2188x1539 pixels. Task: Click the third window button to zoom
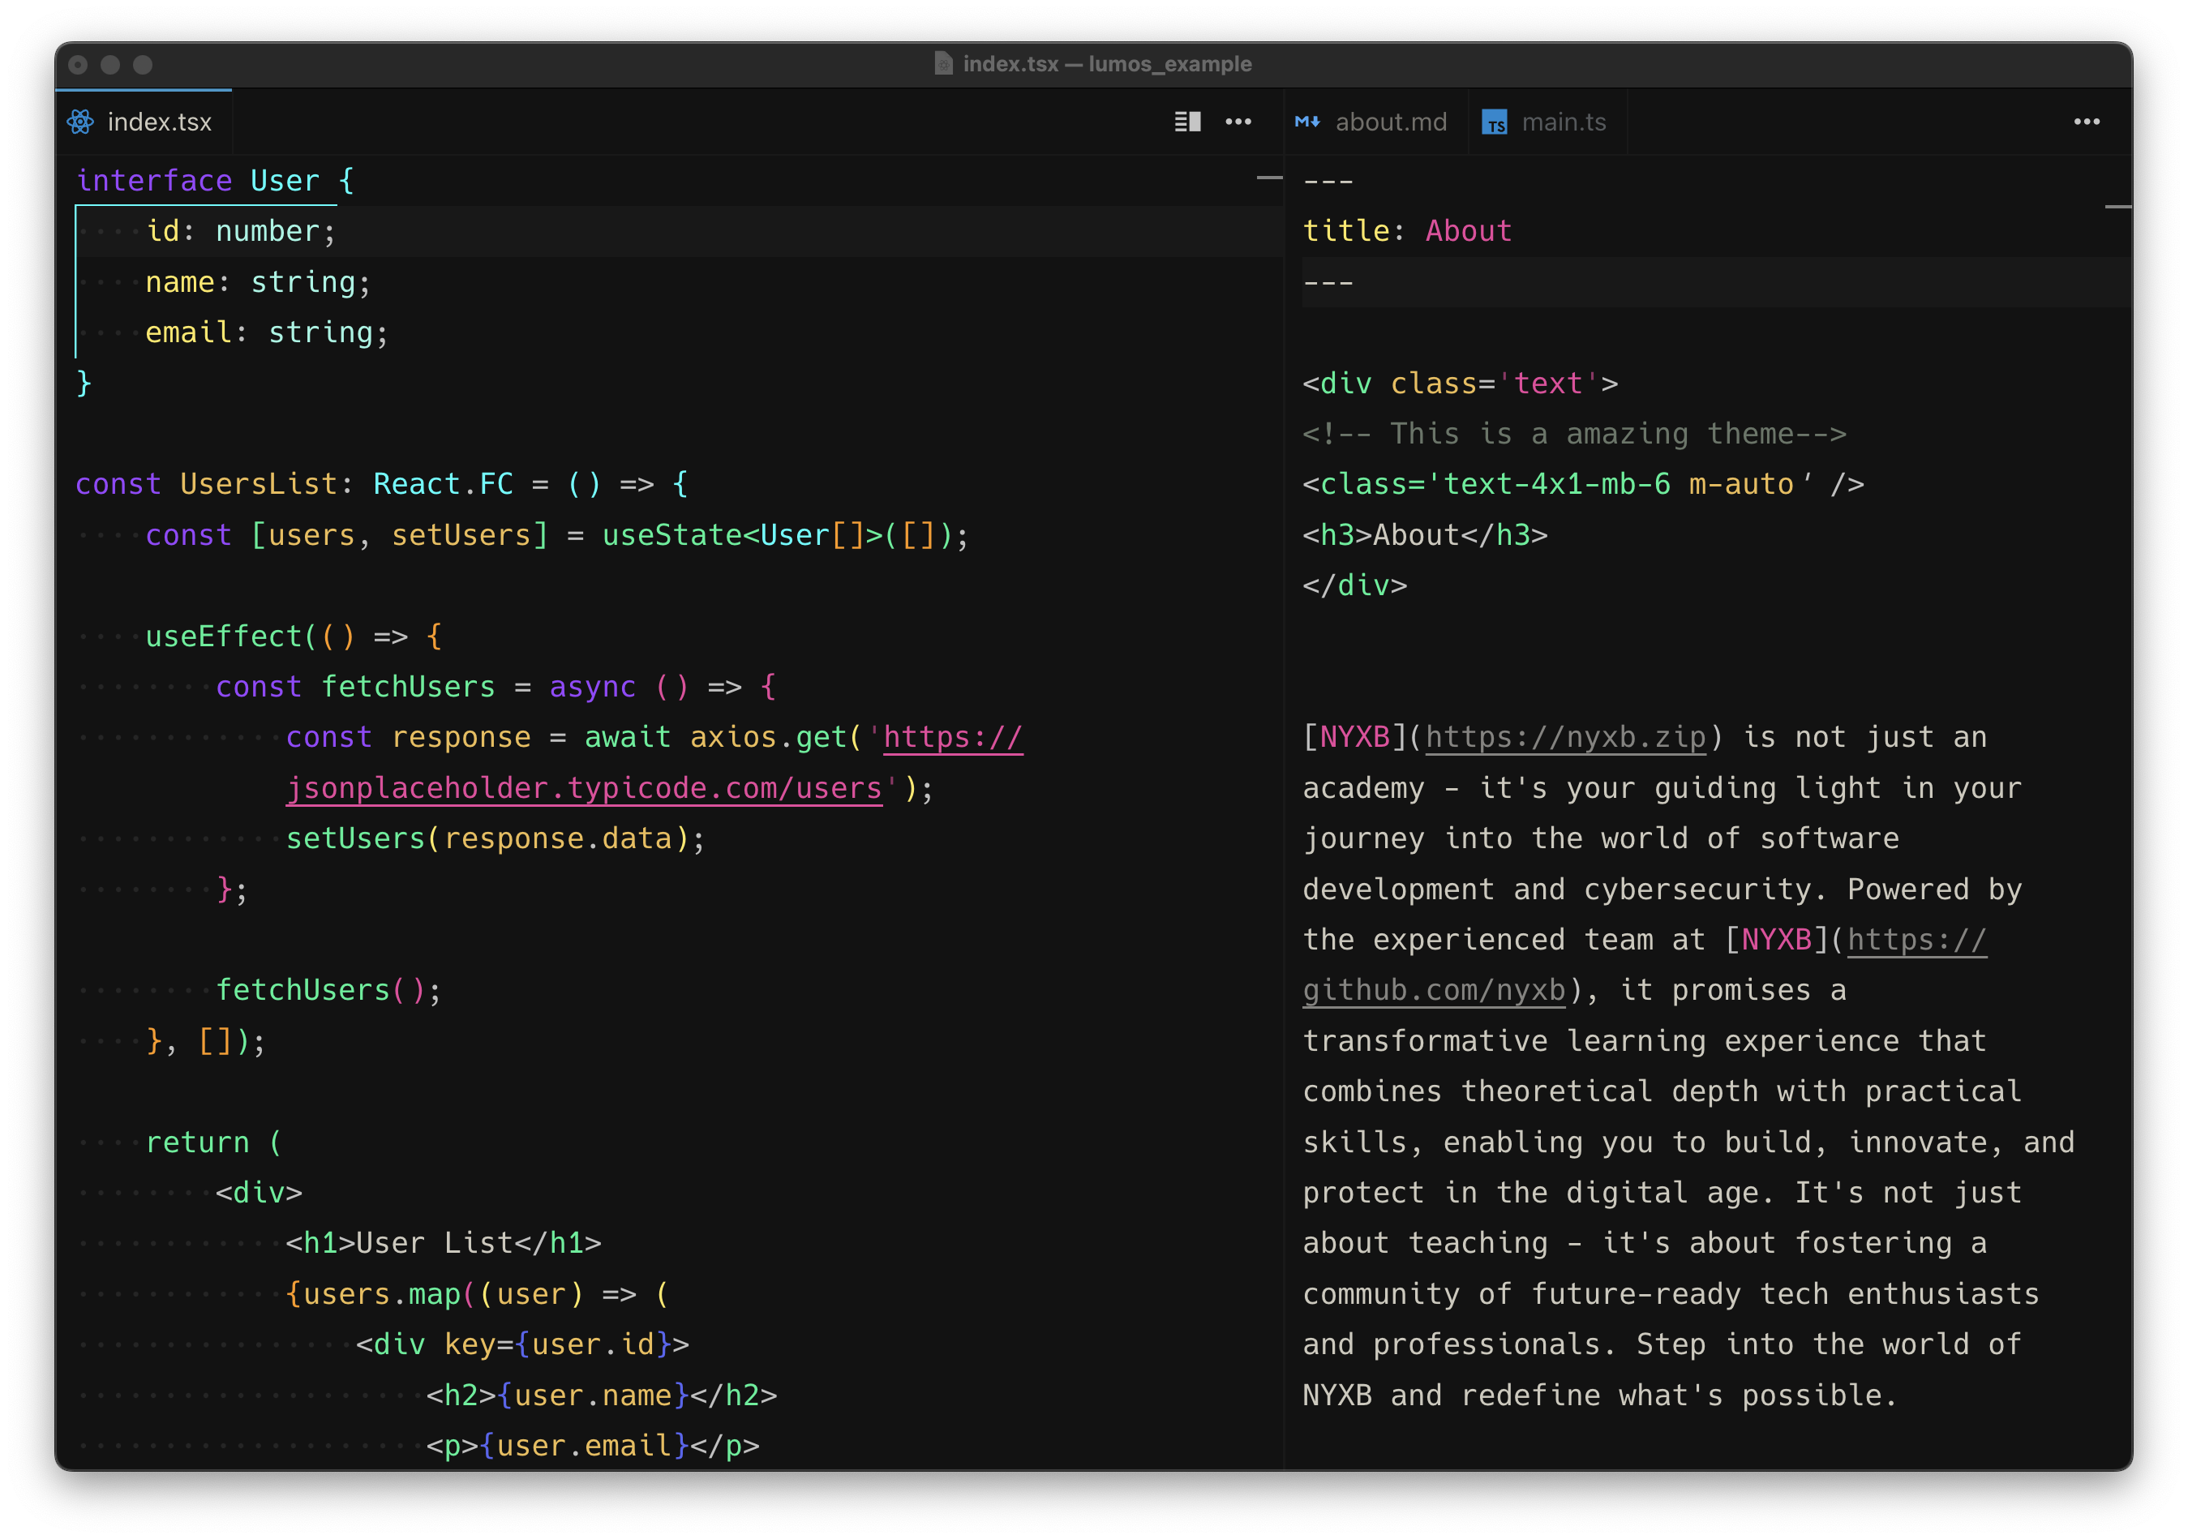click(143, 65)
